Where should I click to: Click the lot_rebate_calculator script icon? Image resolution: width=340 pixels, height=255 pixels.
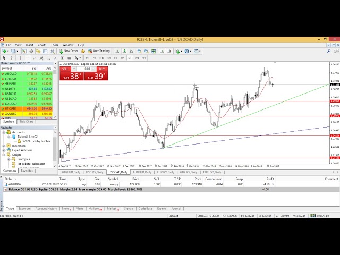(x=14, y=164)
